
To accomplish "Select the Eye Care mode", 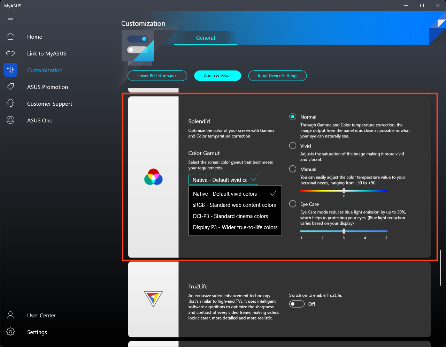I will click(x=293, y=204).
